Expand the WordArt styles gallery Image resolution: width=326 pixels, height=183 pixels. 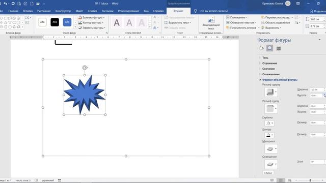[150, 27]
